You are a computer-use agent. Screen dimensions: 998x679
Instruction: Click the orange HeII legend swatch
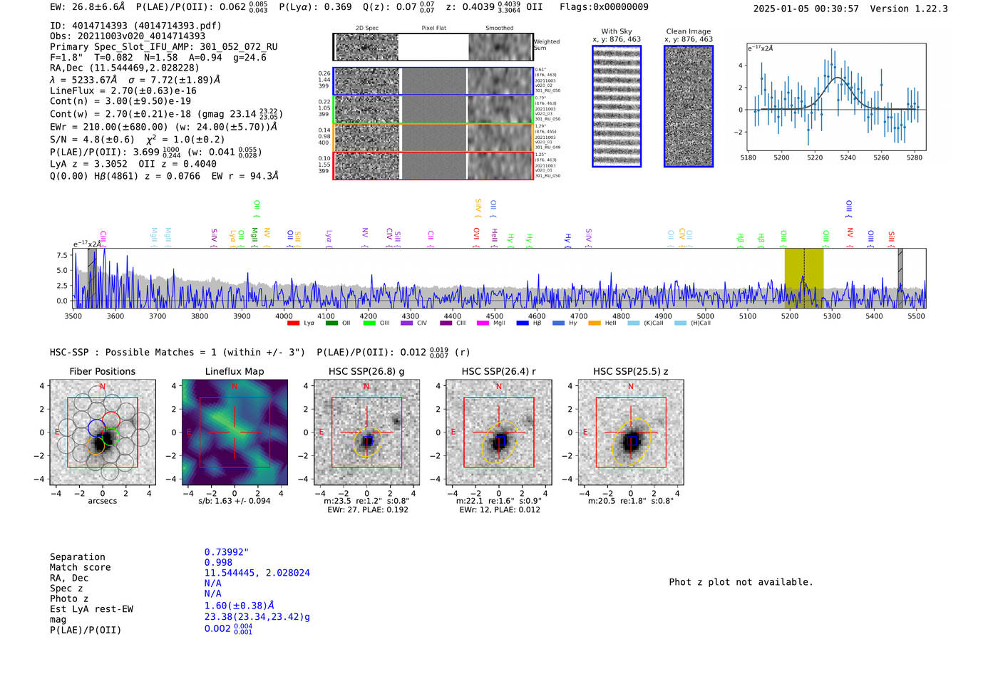pyautogui.click(x=595, y=323)
